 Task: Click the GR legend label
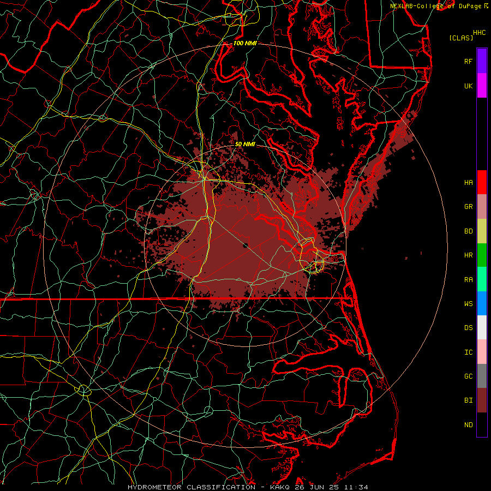pyautogui.click(x=468, y=207)
